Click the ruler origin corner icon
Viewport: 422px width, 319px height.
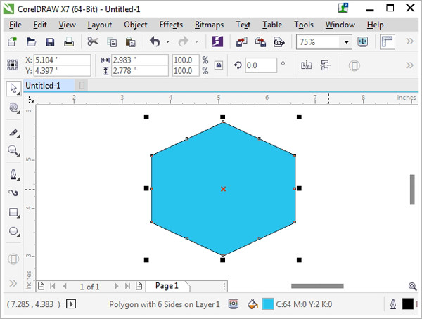31,100
